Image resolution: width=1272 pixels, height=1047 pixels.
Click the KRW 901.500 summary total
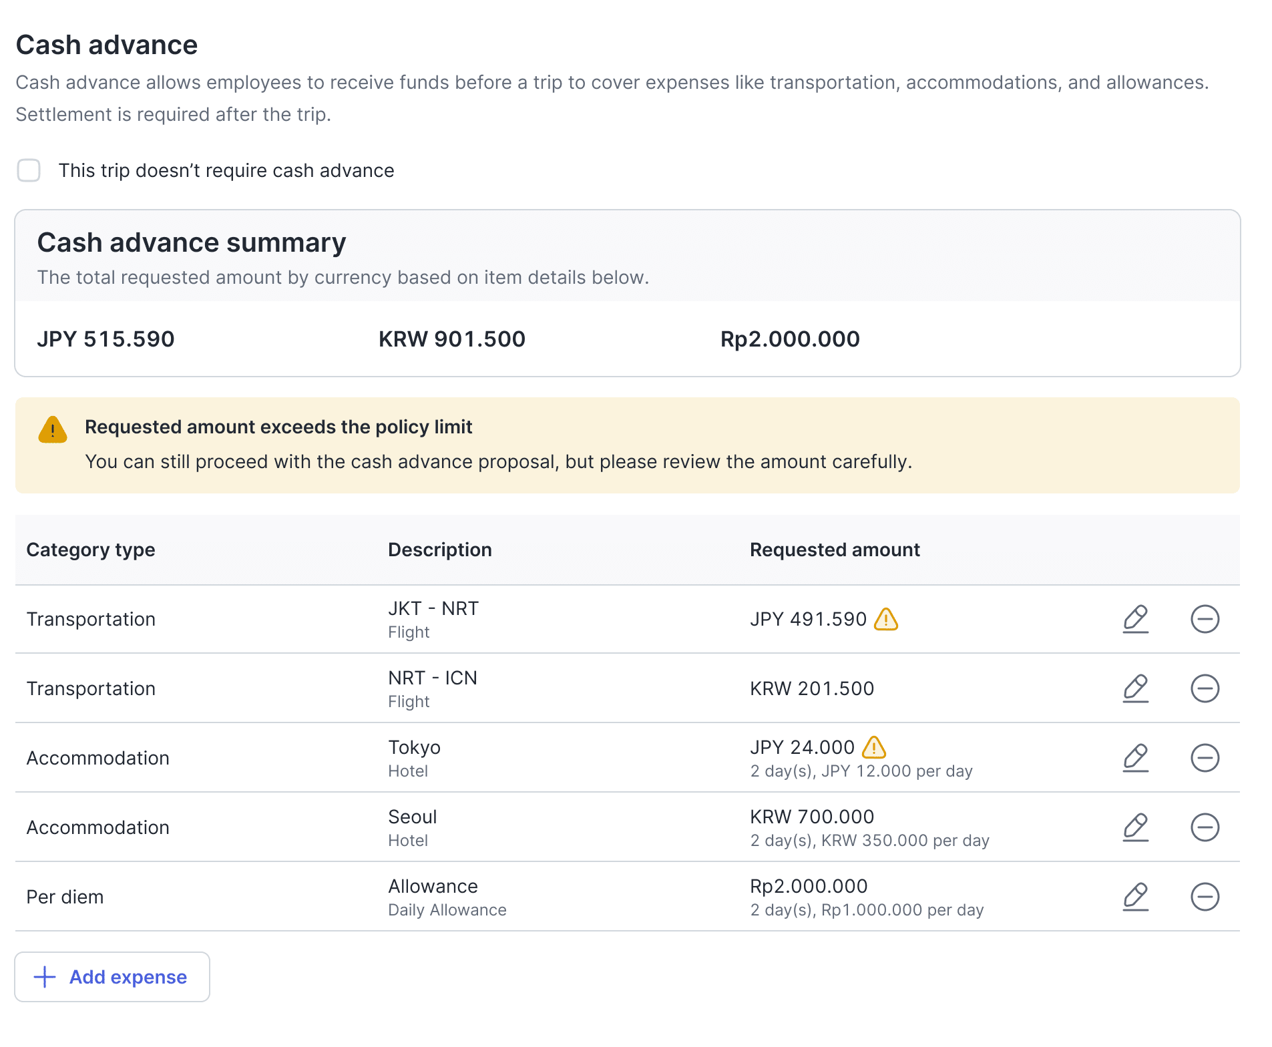[452, 339]
